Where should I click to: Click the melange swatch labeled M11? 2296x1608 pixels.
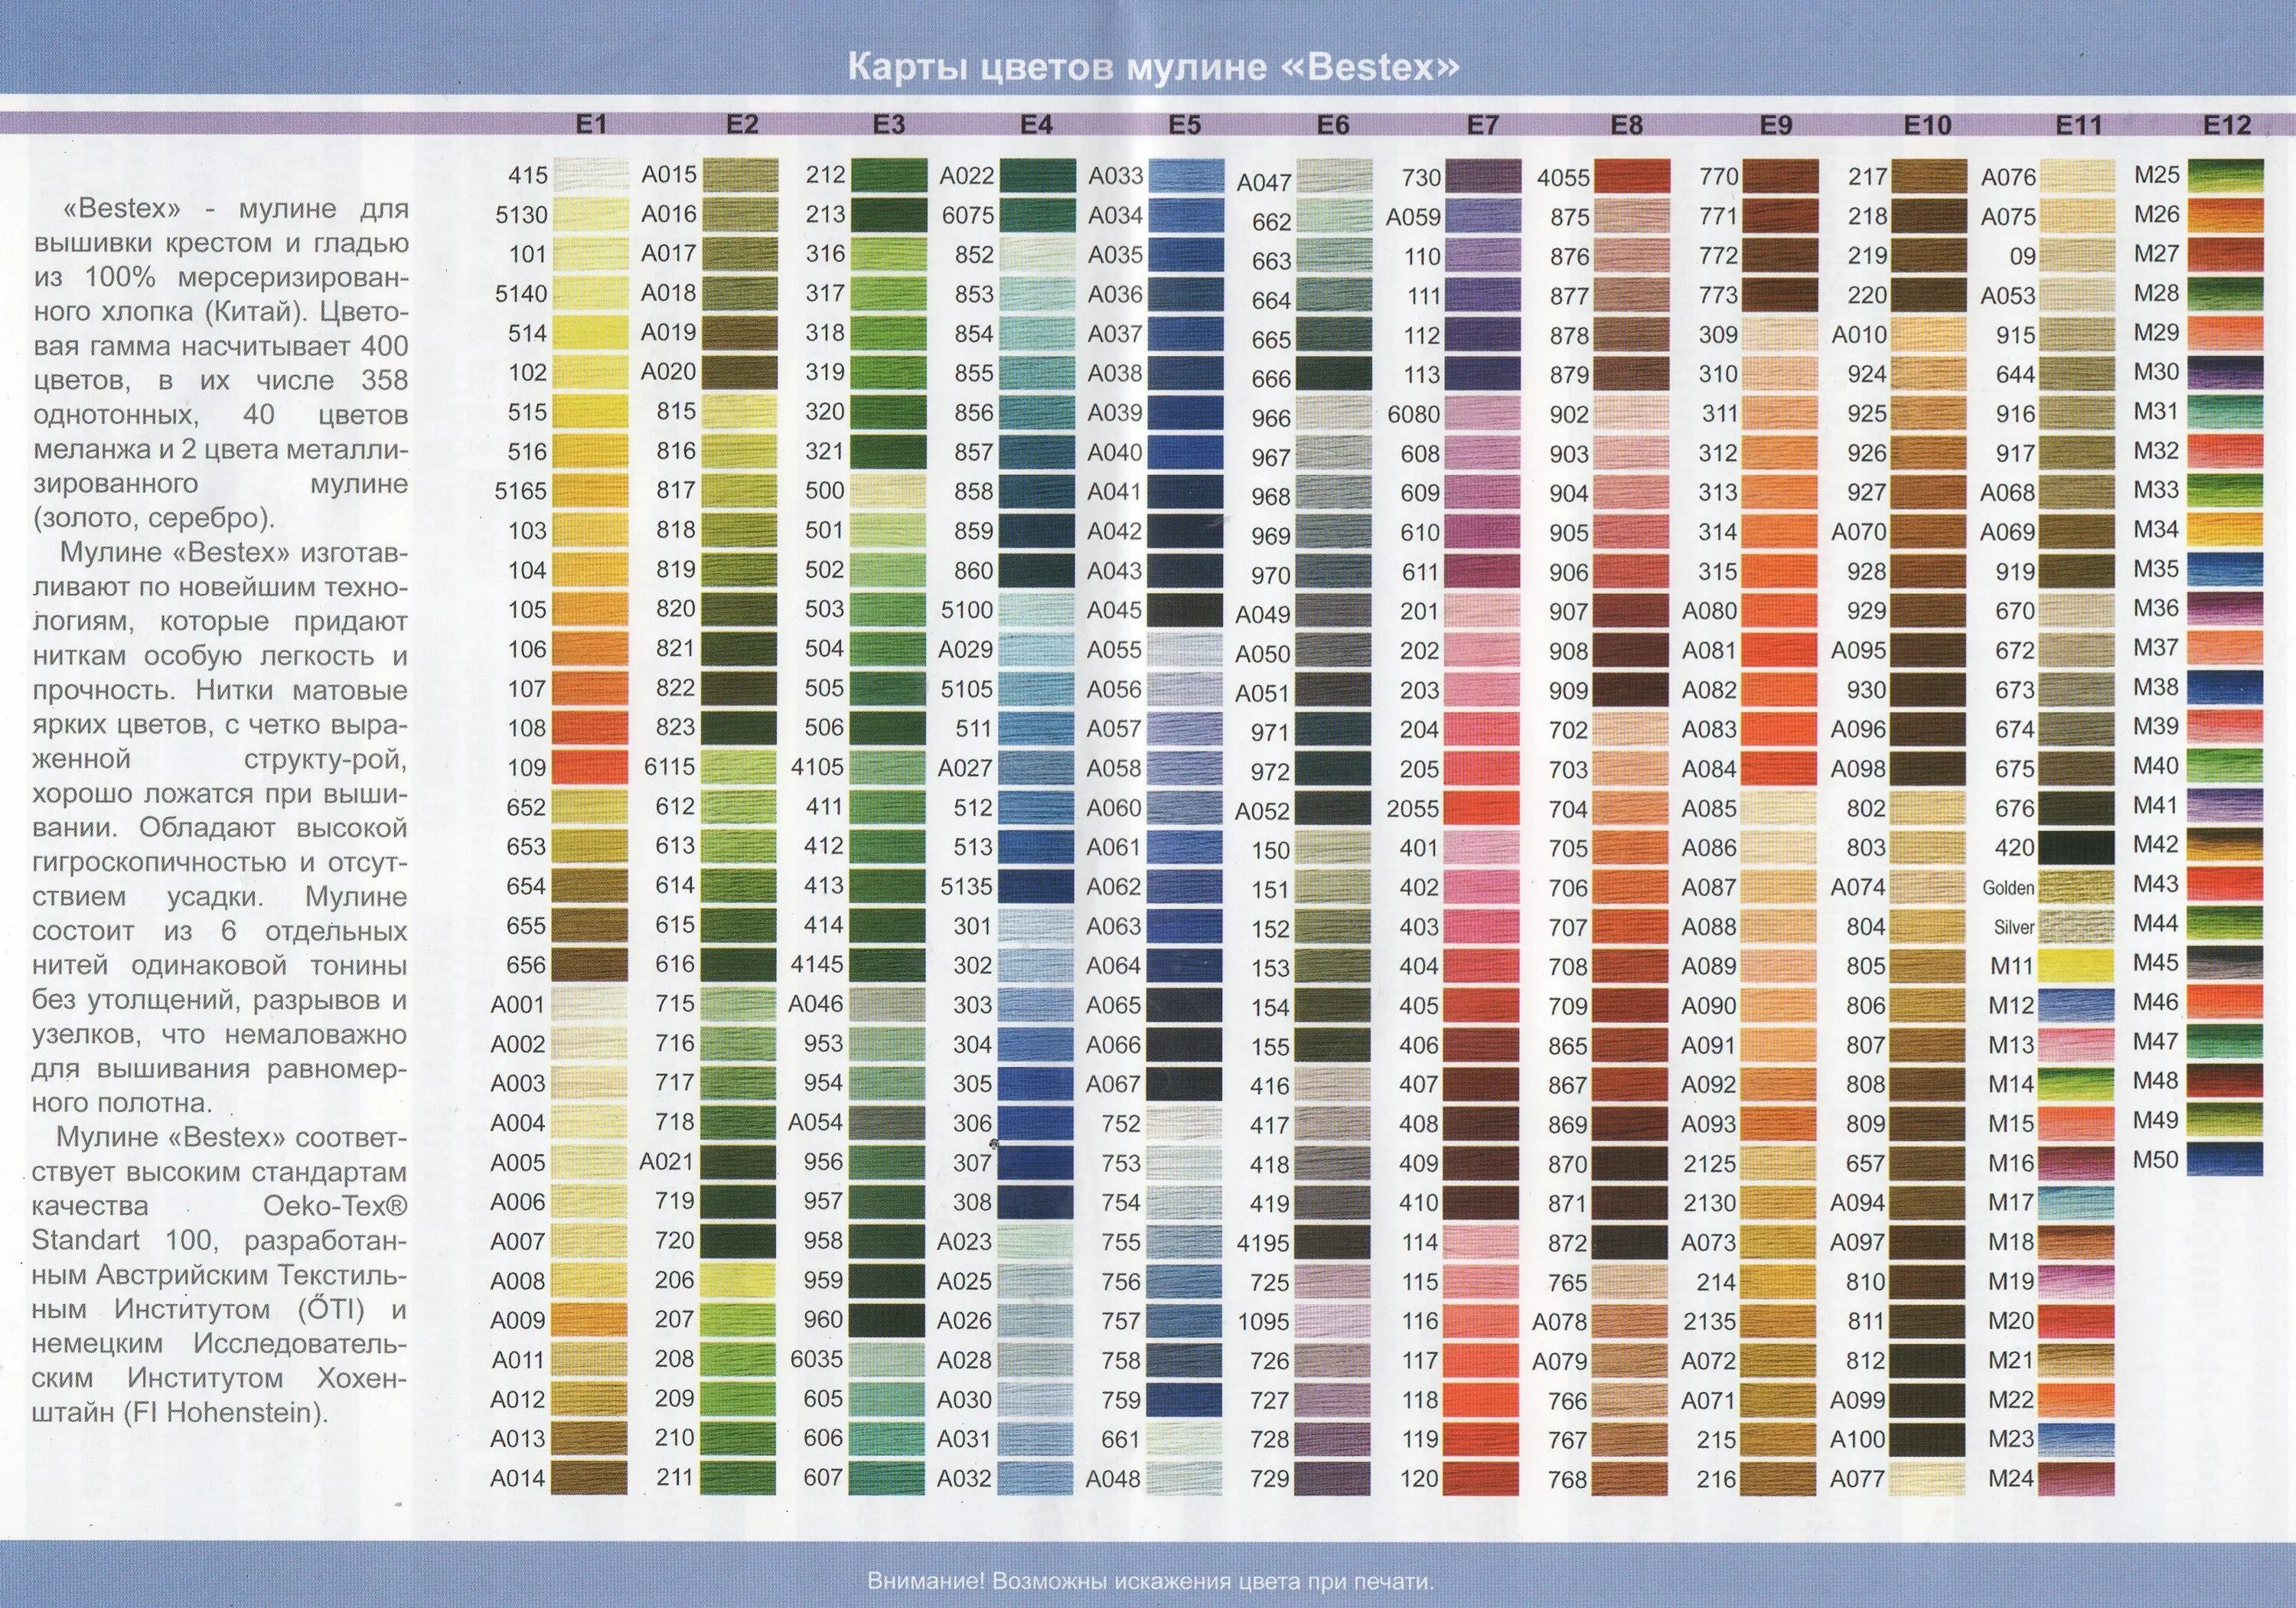[2077, 966]
